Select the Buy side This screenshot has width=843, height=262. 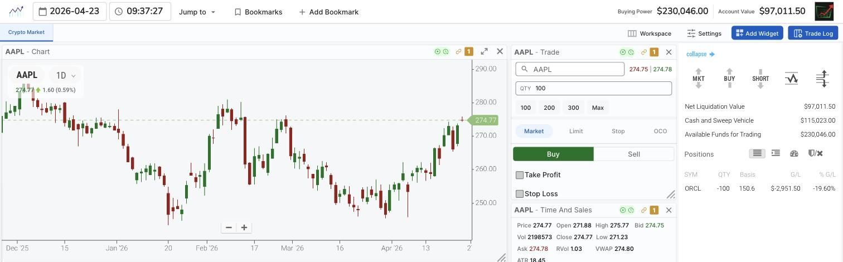553,154
